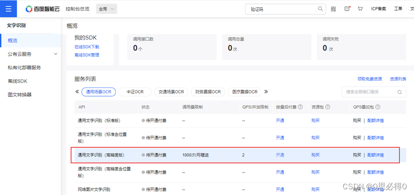Click 开通 for 通用文字识别（标准版）

click(280, 121)
